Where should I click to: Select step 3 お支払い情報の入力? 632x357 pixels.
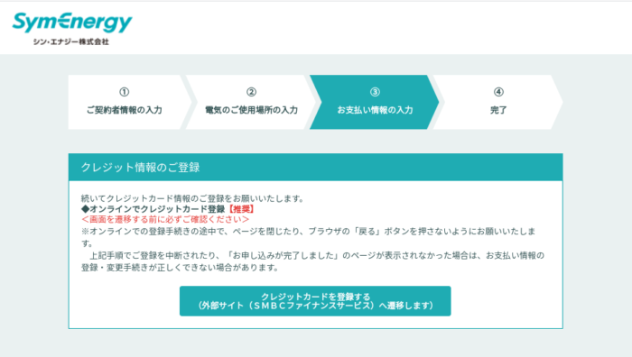tap(375, 102)
